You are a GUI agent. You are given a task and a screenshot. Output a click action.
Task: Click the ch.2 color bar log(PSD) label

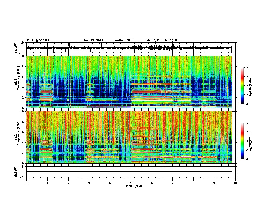251,142
